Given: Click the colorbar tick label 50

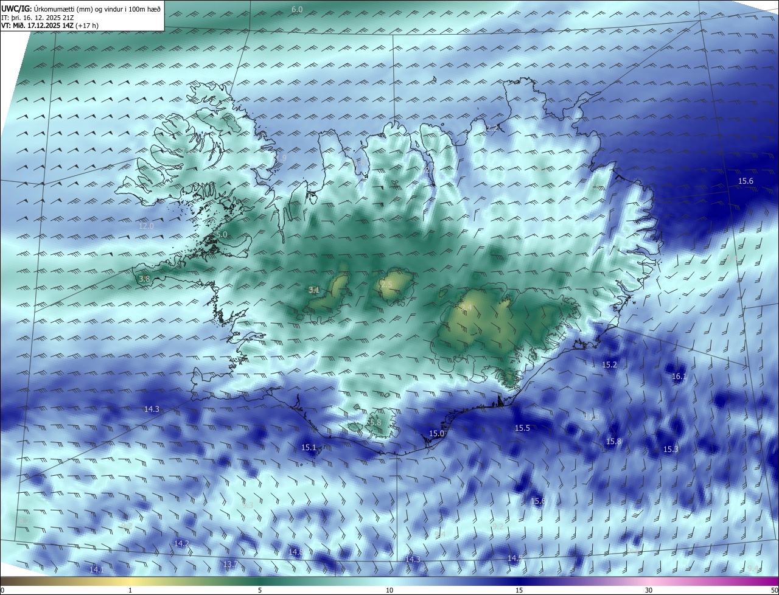Looking at the screenshot, I should click(x=774, y=591).
